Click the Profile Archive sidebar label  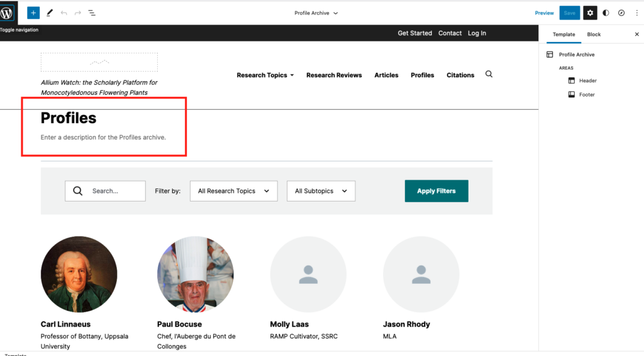(x=577, y=55)
